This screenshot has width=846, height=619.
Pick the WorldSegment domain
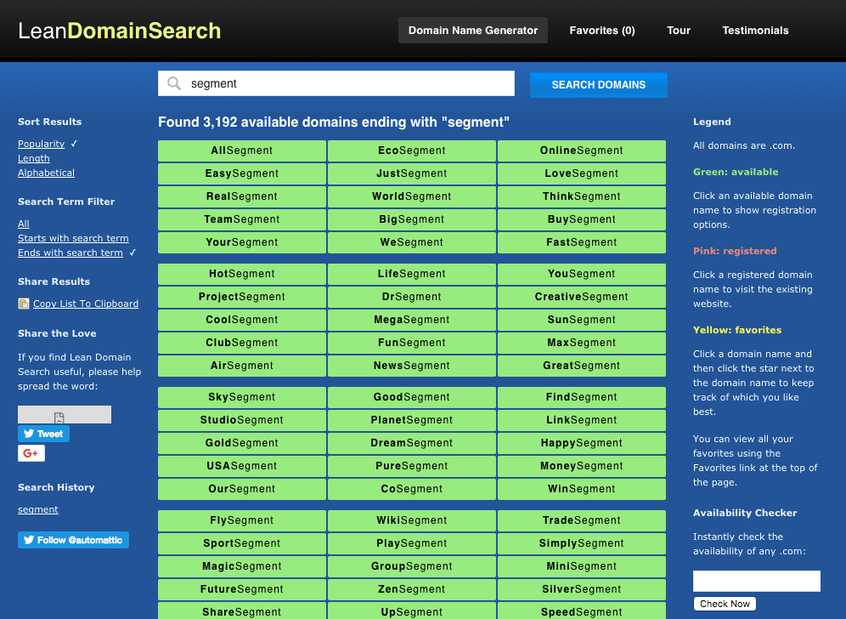(412, 196)
